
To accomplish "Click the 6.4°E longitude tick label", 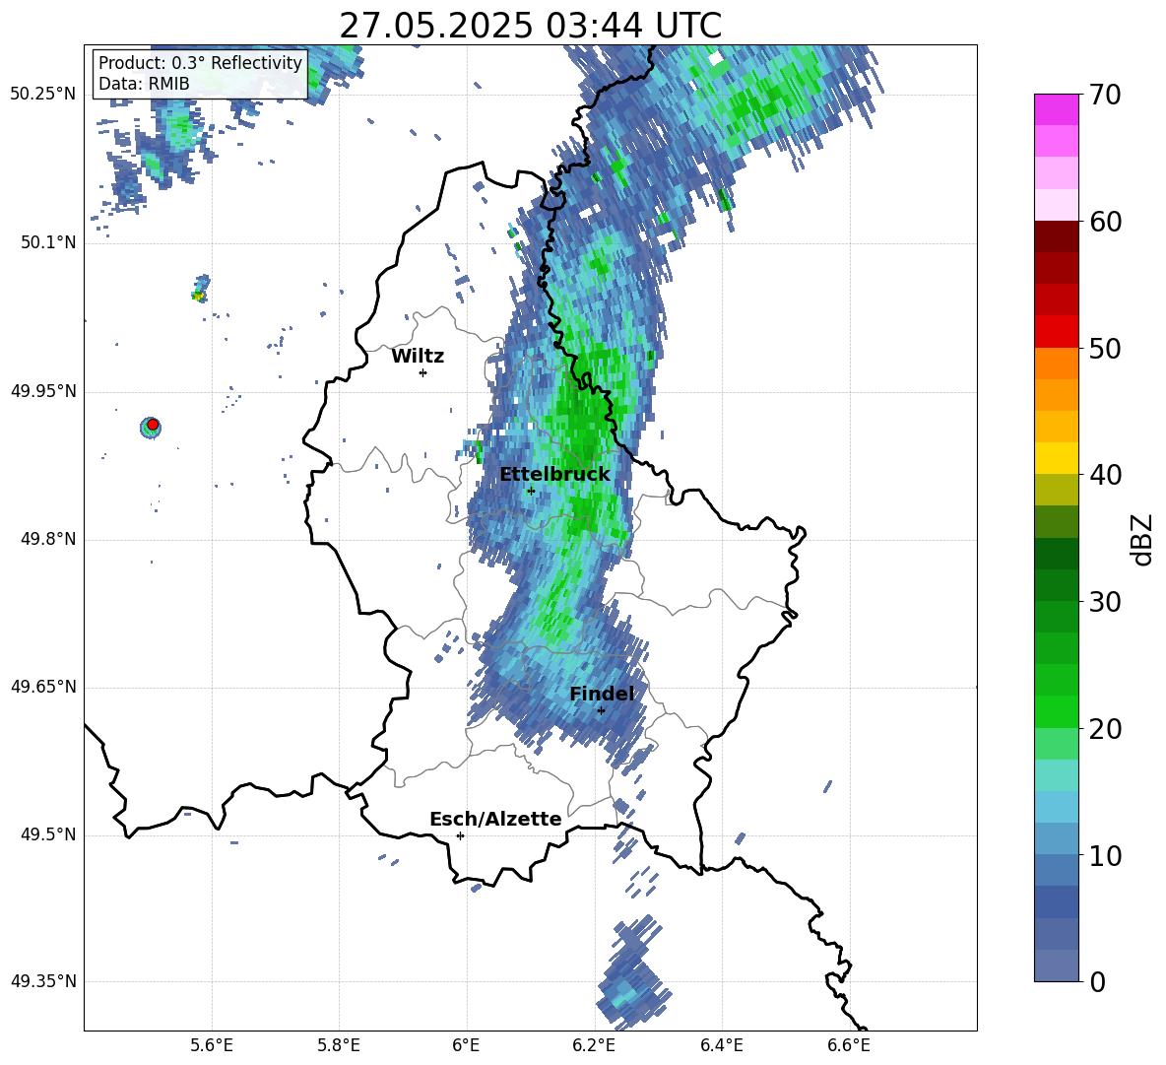I will (x=721, y=1045).
